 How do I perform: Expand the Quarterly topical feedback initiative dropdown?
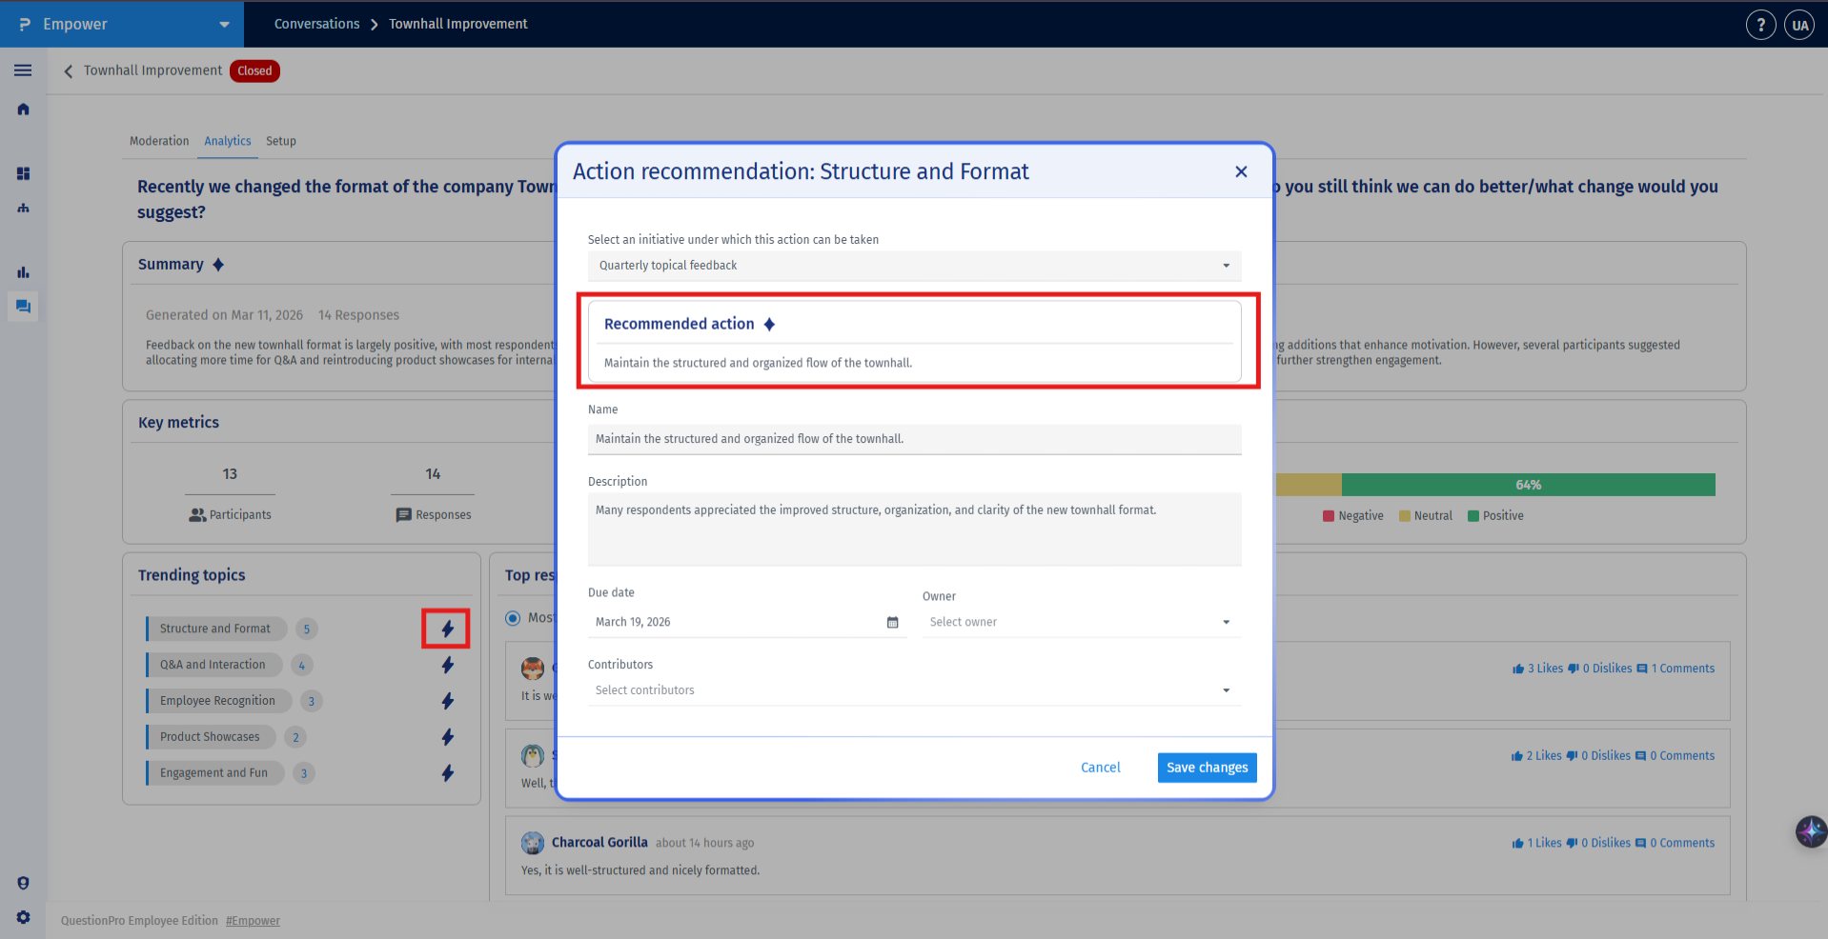point(914,266)
